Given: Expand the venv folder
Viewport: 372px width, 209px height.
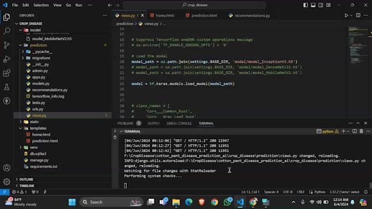Looking at the screenshot, I should click(x=20, y=147).
